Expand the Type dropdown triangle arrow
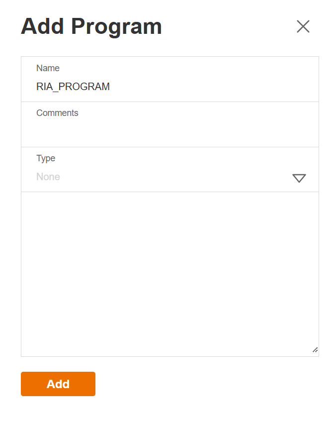 (x=299, y=178)
